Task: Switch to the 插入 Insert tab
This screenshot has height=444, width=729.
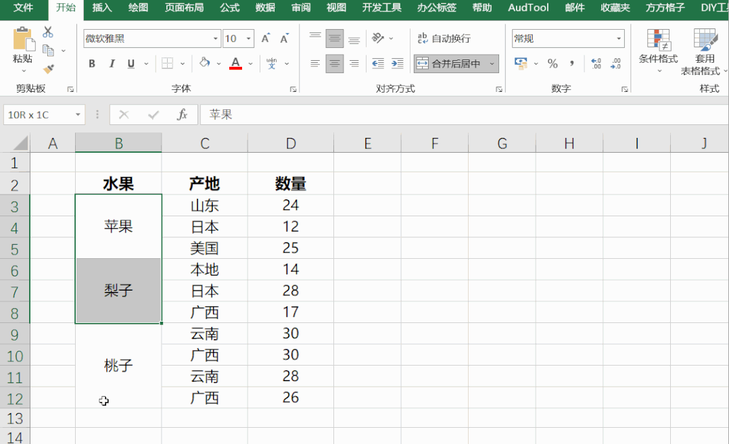Action: coord(102,8)
